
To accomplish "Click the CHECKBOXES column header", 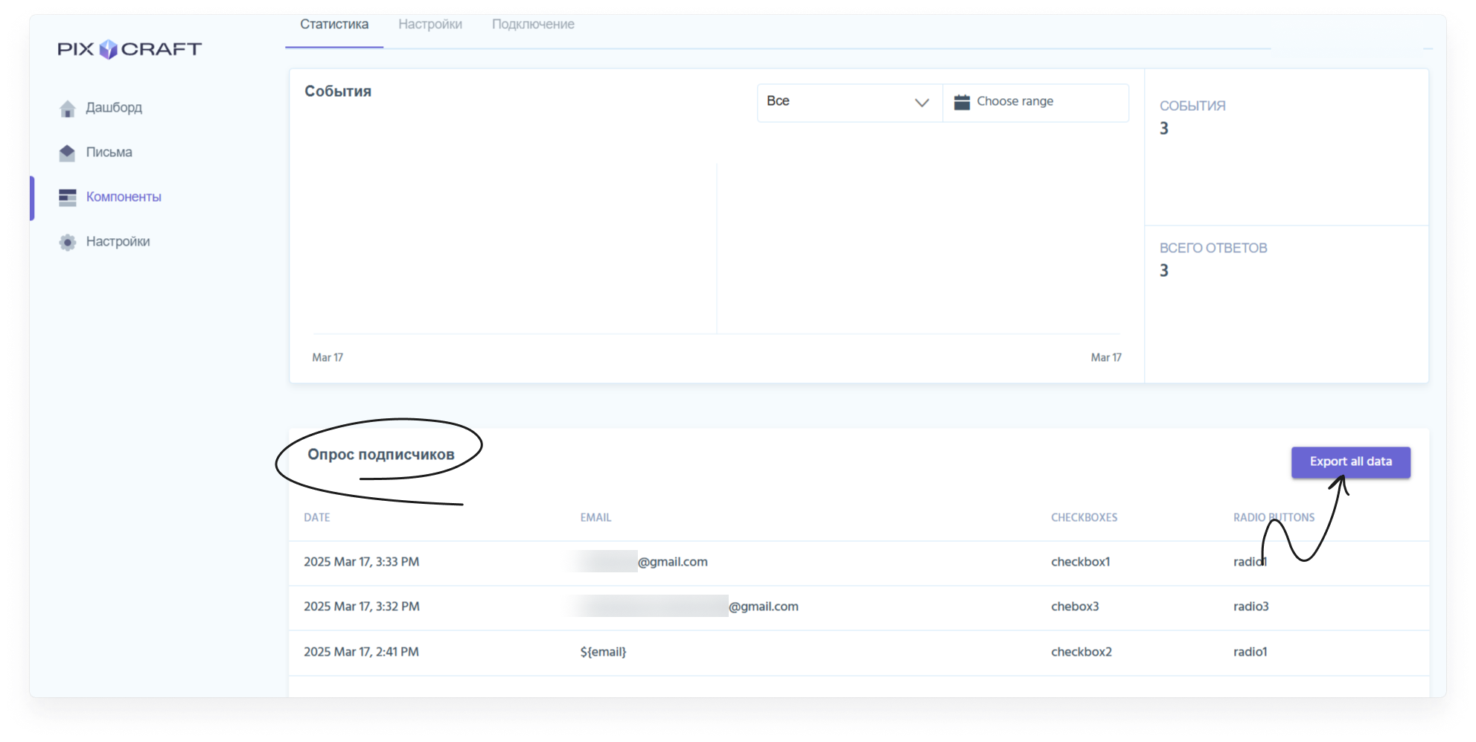I will [1084, 518].
